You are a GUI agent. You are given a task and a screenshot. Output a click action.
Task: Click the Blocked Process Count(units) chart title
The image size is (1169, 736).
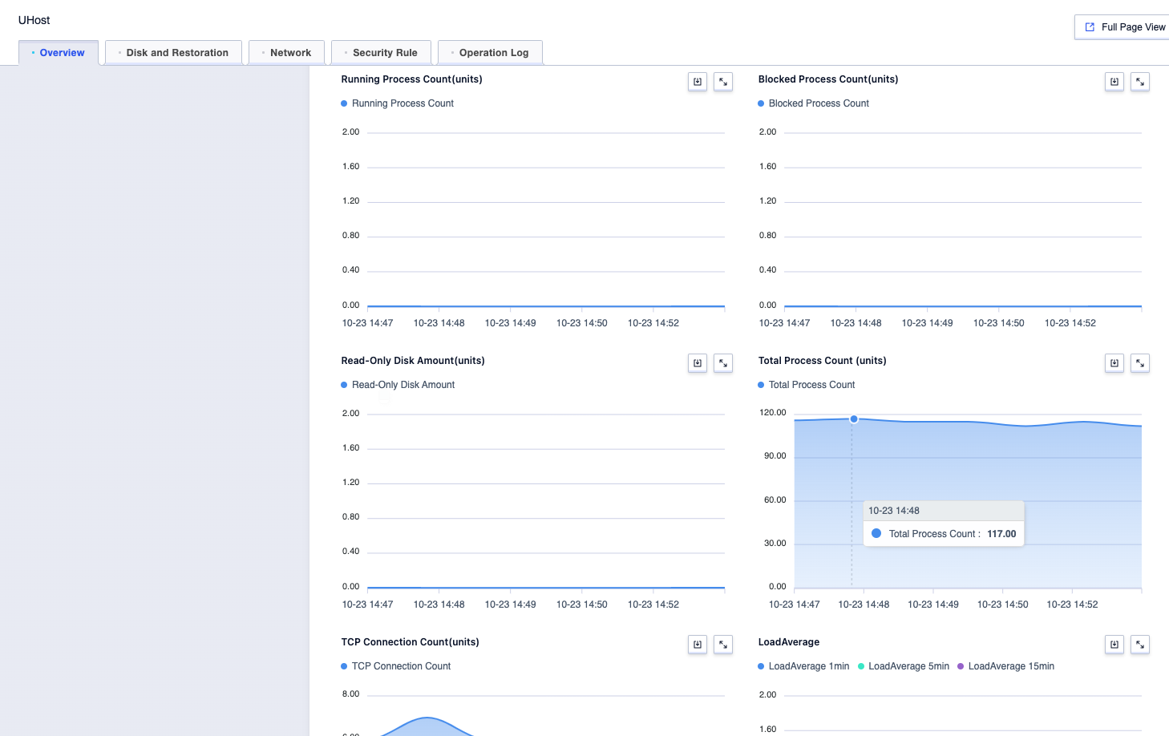(828, 79)
